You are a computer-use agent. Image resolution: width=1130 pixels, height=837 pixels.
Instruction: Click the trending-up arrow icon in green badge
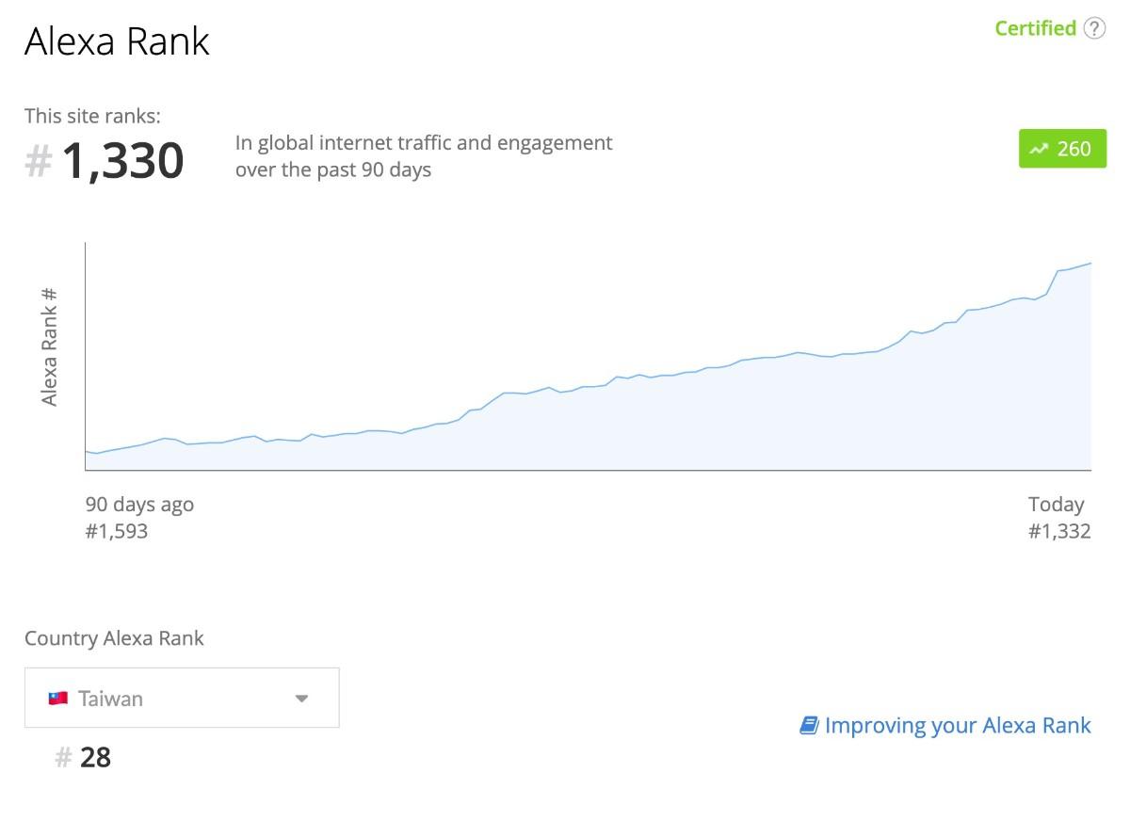[1039, 149]
